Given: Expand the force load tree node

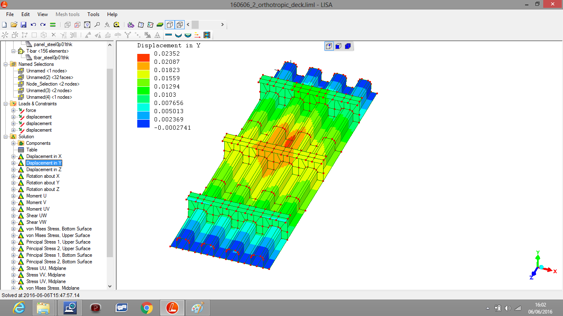Looking at the screenshot, I should coord(14,110).
